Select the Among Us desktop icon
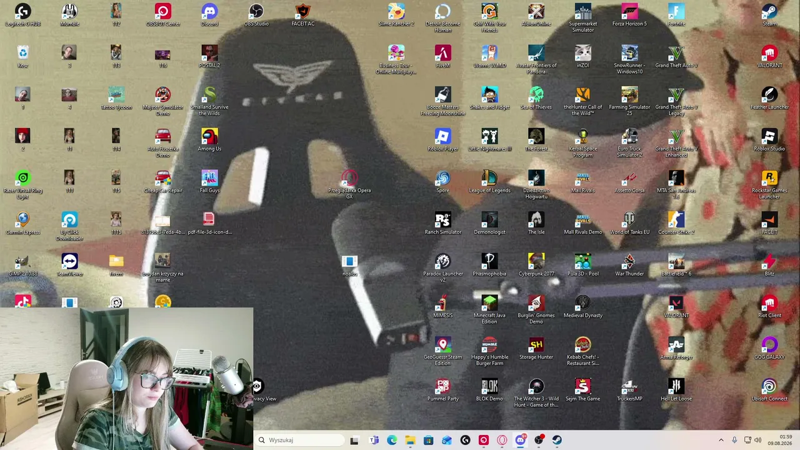 (x=209, y=140)
